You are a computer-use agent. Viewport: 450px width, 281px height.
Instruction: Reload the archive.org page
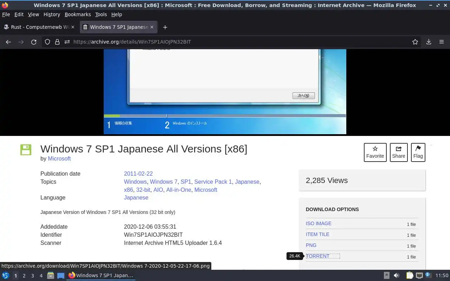click(x=34, y=42)
